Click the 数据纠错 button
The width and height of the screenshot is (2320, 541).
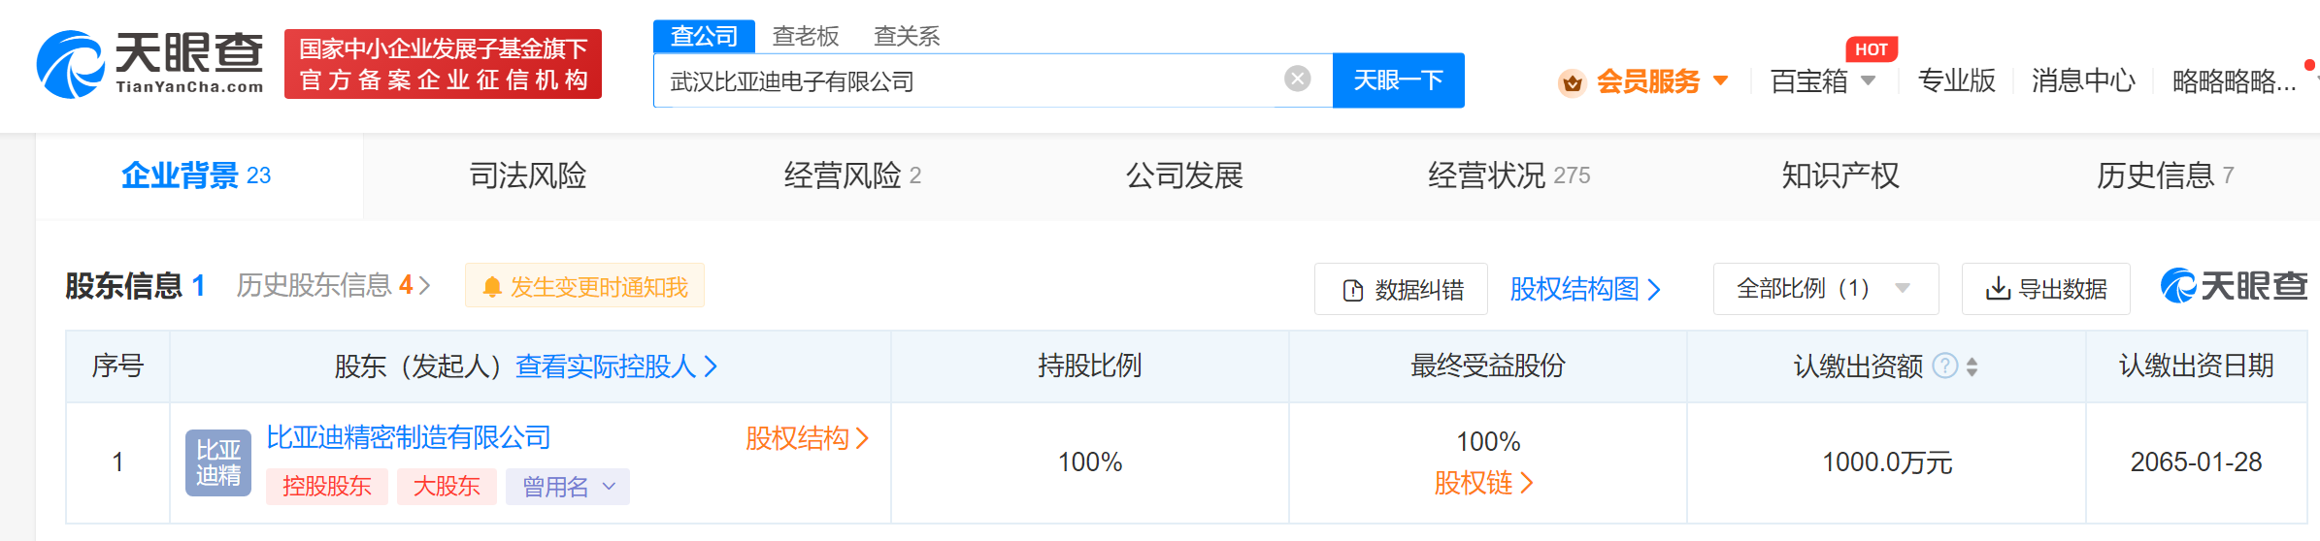coord(1401,289)
